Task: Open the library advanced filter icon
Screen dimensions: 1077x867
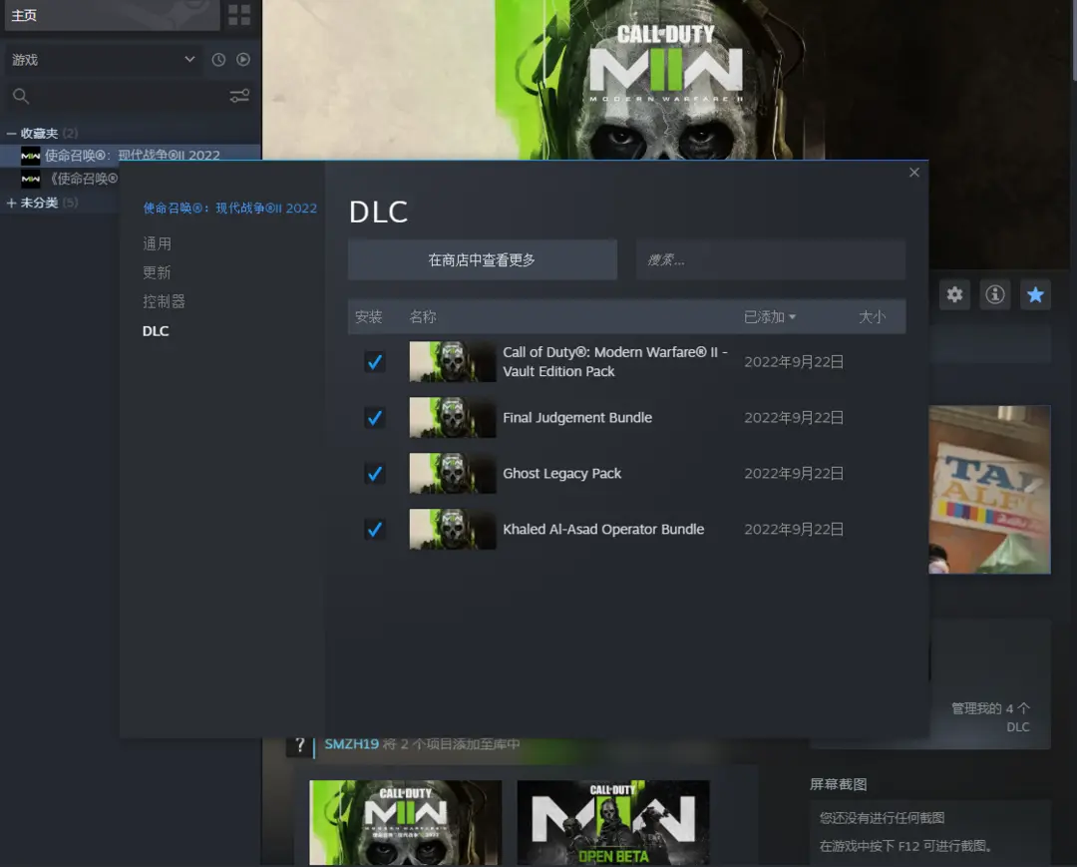Action: click(239, 96)
